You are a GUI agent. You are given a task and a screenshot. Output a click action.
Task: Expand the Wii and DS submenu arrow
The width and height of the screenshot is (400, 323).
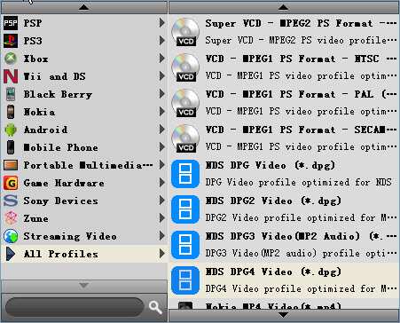pos(161,76)
